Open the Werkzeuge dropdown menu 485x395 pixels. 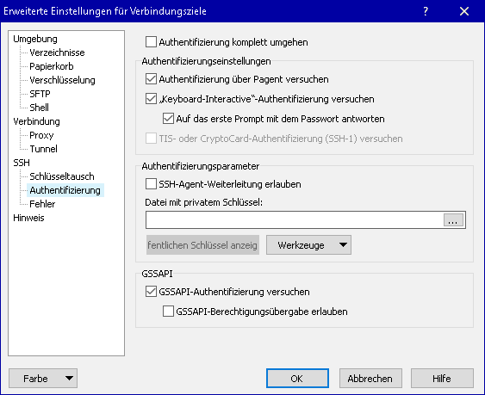tap(308, 245)
